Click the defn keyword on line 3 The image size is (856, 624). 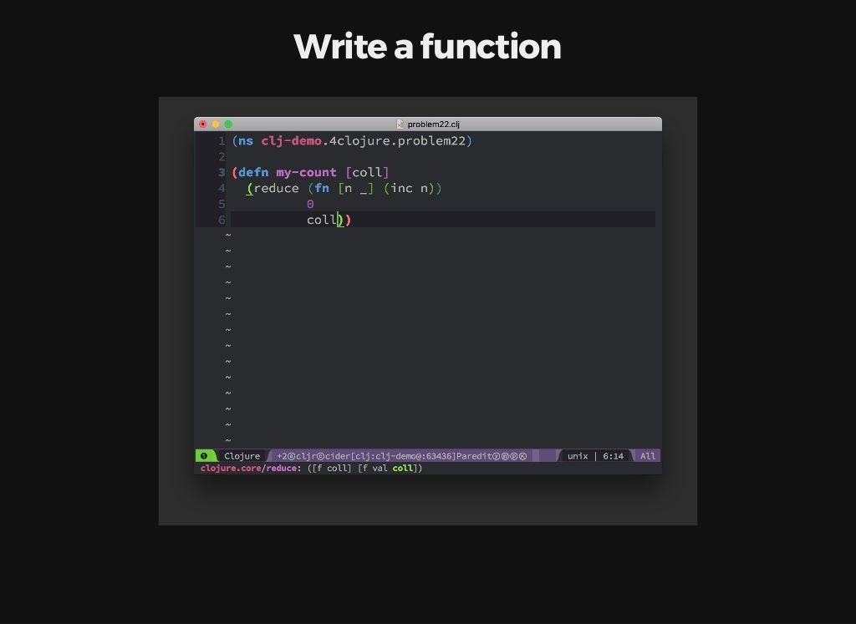coord(253,172)
